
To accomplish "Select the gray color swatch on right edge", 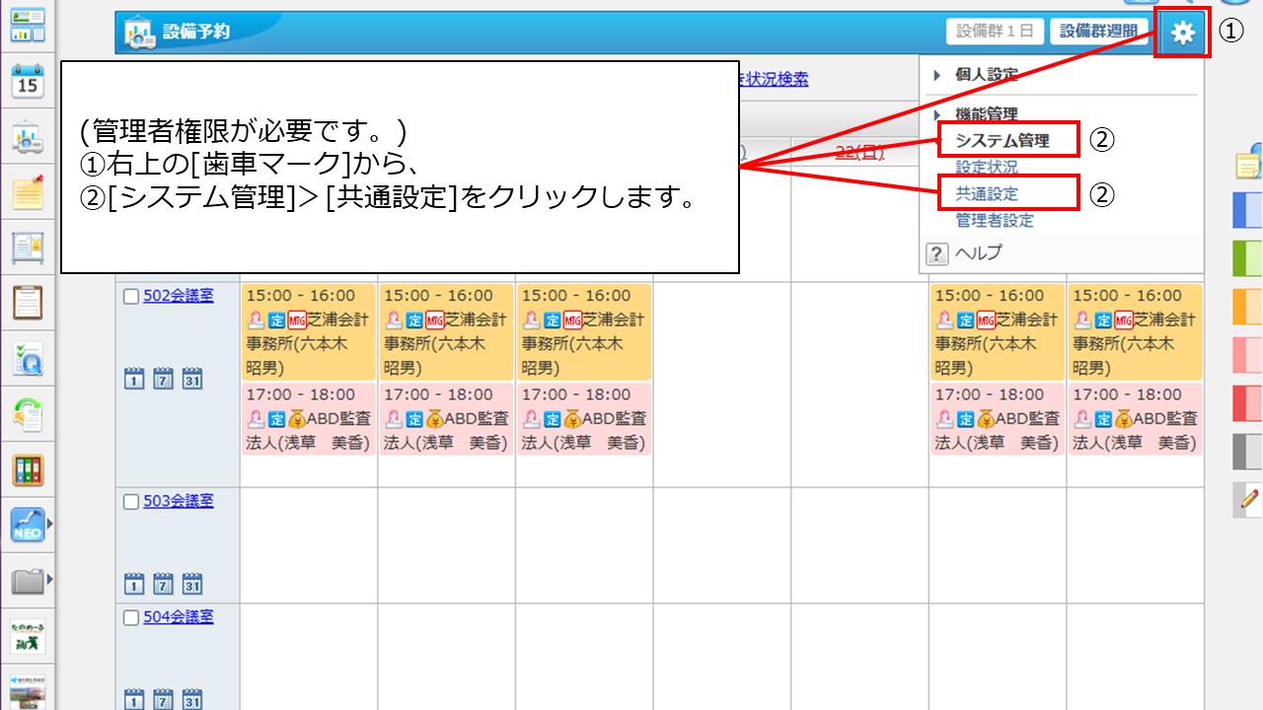I will 1248,452.
